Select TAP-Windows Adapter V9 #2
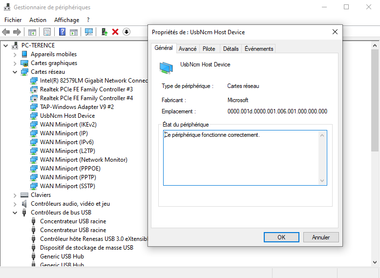This screenshot has width=380, height=278. (x=77, y=107)
